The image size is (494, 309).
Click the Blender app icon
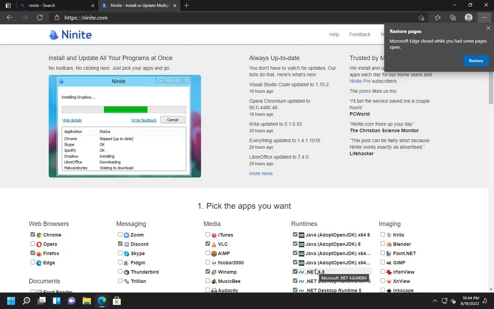coord(389,244)
